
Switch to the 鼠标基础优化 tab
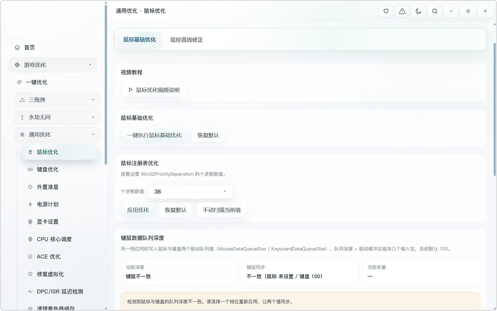pyautogui.click(x=139, y=40)
